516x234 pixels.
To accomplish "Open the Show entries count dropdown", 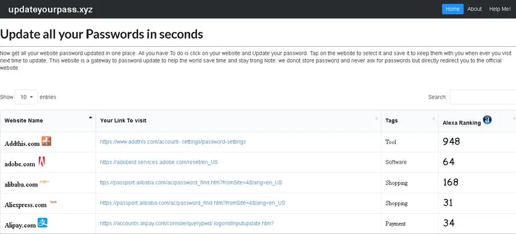I will click(x=26, y=97).
